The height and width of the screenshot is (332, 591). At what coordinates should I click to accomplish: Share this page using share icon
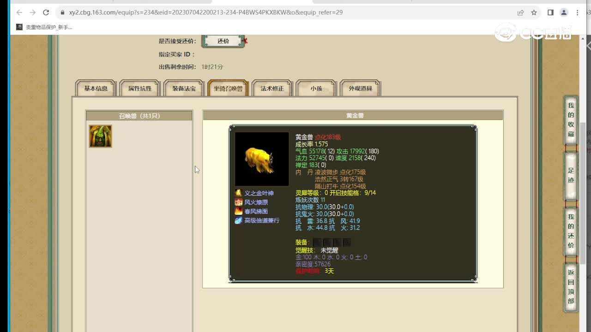click(x=520, y=12)
